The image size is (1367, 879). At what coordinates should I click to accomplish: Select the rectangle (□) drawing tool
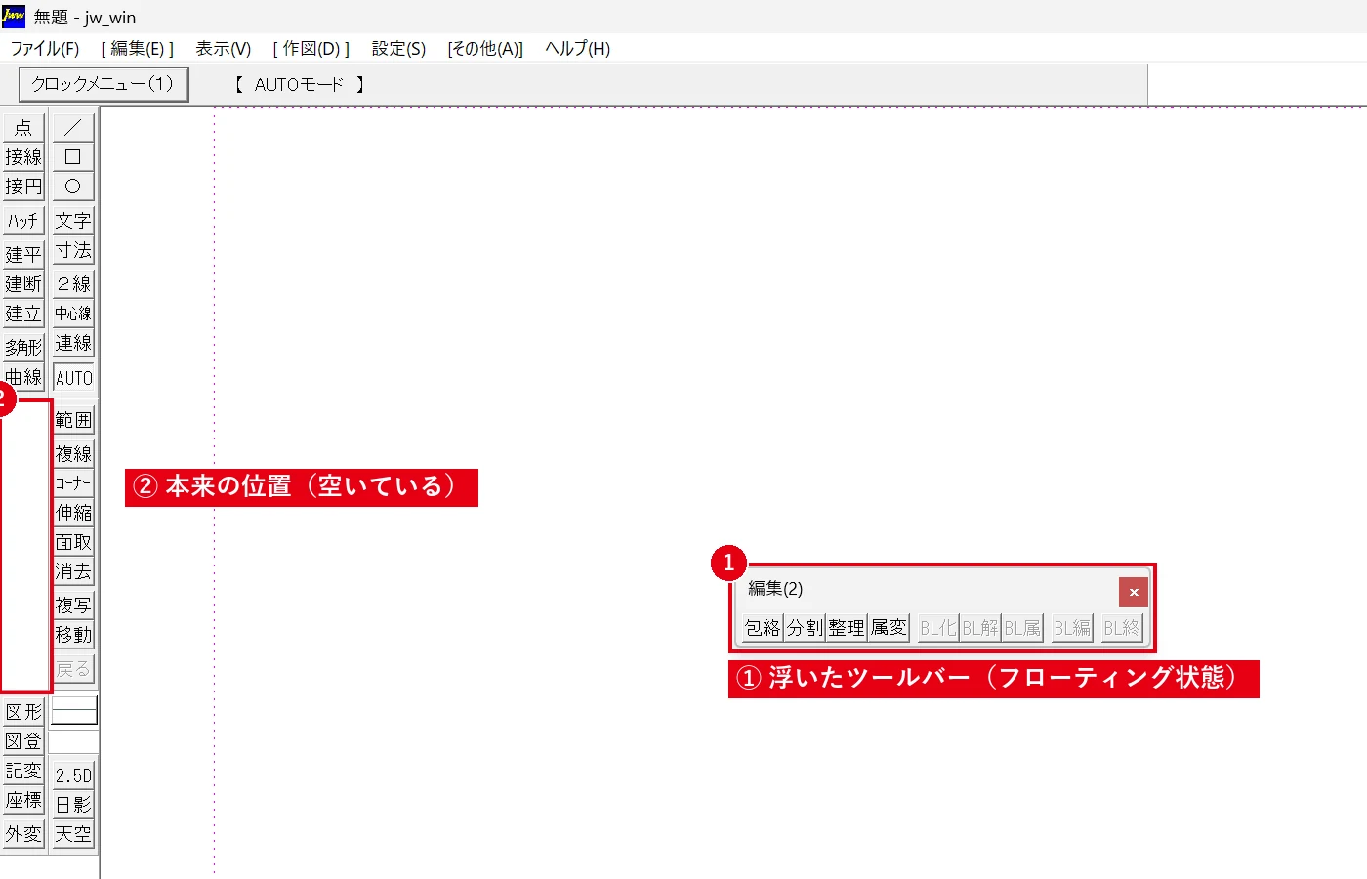[x=73, y=156]
